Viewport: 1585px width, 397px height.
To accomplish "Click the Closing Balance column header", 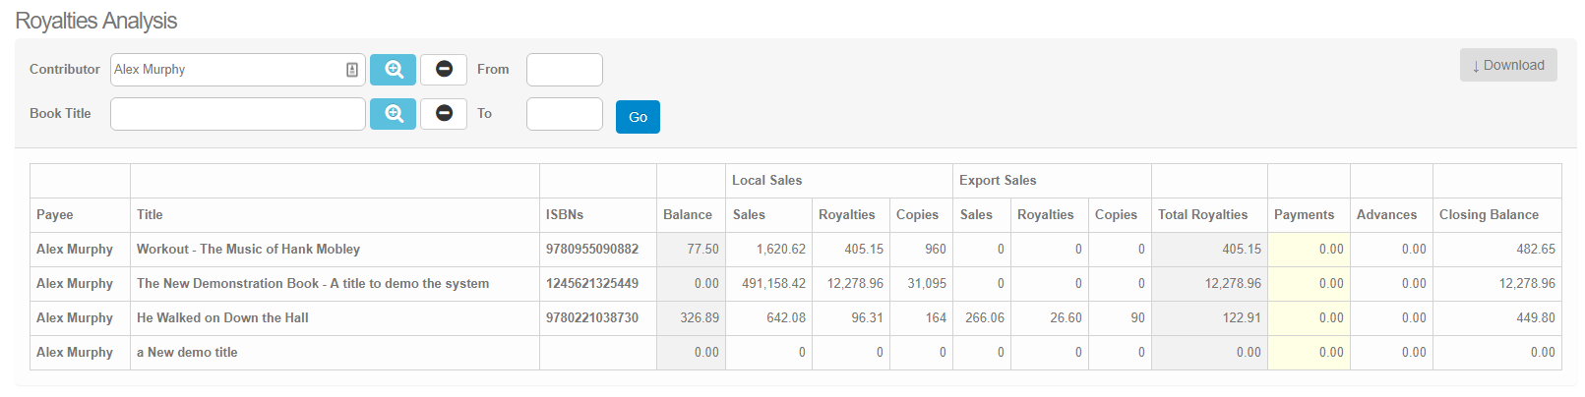I will point(1488,215).
